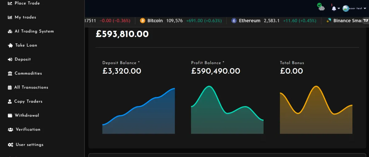369x157 pixels.
Task: Click the blue Deposit Balance chart
Action: (x=139, y=111)
